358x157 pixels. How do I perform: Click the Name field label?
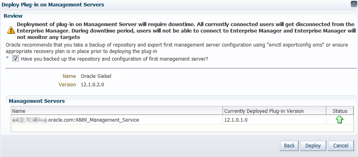(69, 76)
